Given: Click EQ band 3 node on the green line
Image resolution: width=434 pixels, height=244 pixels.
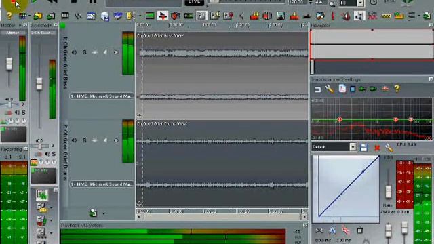Looking at the screenshot, I should [411, 119].
